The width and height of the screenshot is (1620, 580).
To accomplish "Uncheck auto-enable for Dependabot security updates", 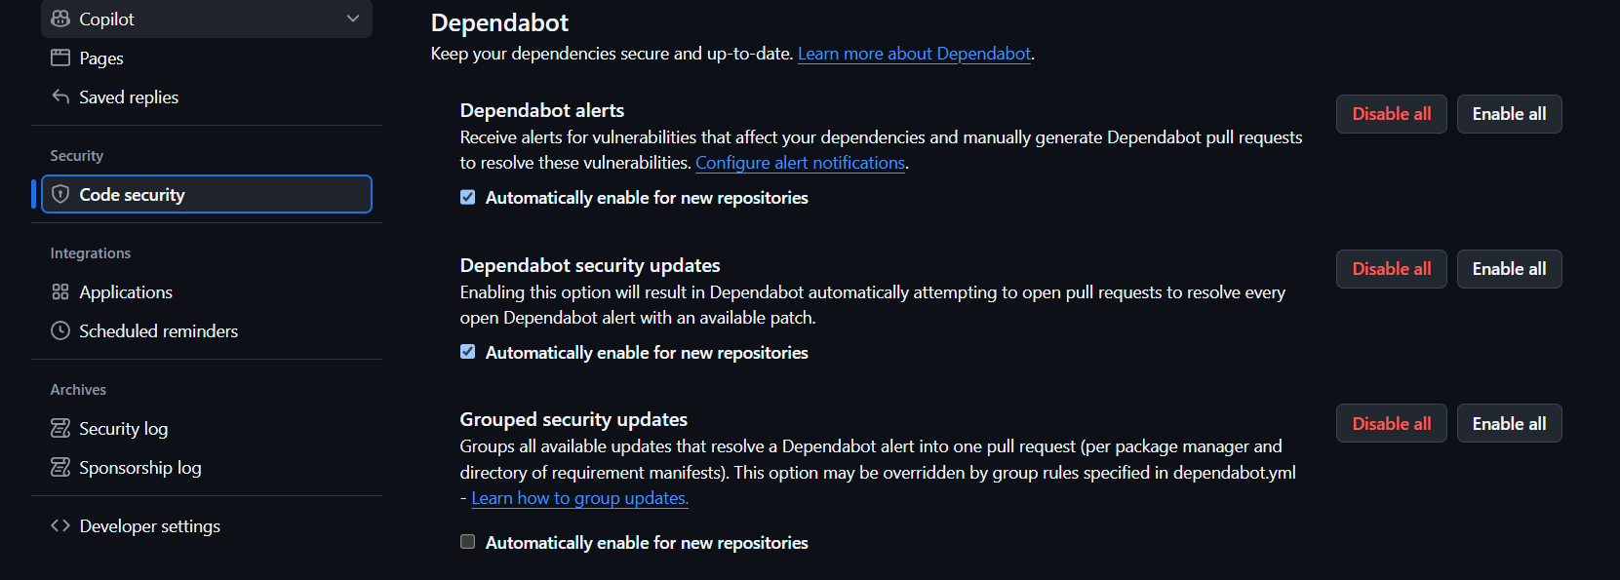I will point(468,352).
